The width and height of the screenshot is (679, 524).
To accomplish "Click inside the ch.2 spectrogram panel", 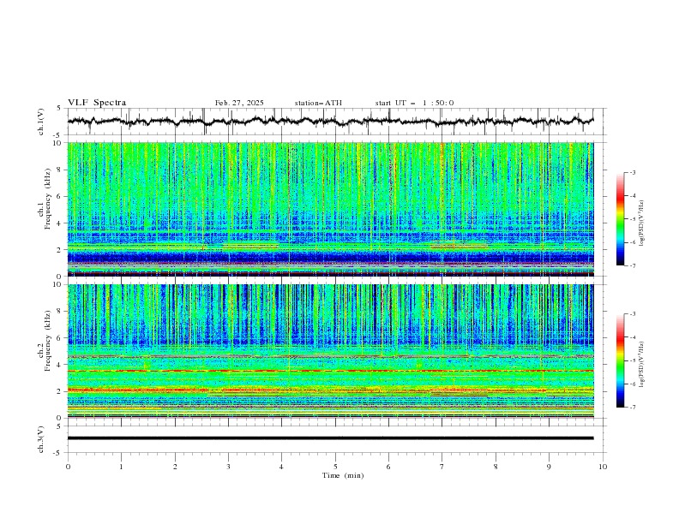I will (x=330, y=351).
